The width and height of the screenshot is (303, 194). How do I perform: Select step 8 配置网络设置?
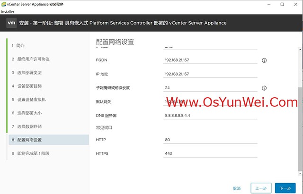pos(49,140)
